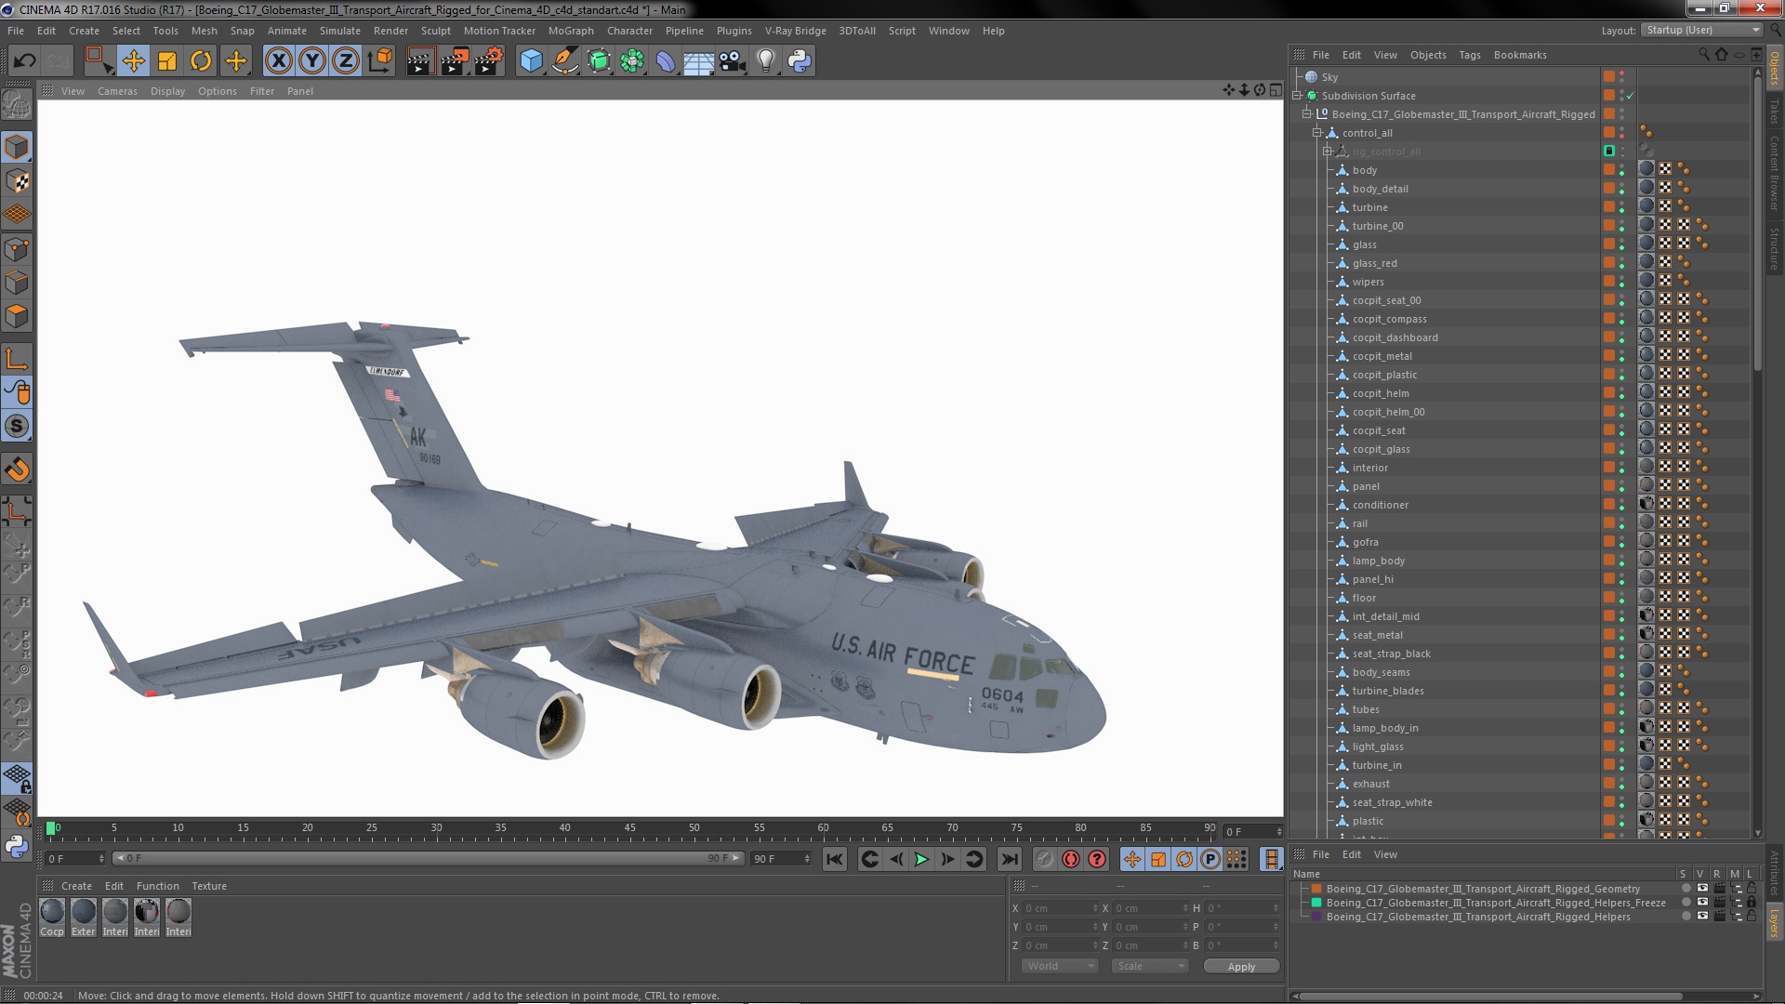Toggle Autokeying red button
The image size is (1785, 1004).
tap(1071, 859)
